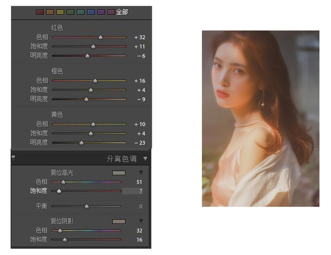This screenshot has width=331, height=255.
Task: Select the purple color swatch in HSL header
Action: point(101,12)
